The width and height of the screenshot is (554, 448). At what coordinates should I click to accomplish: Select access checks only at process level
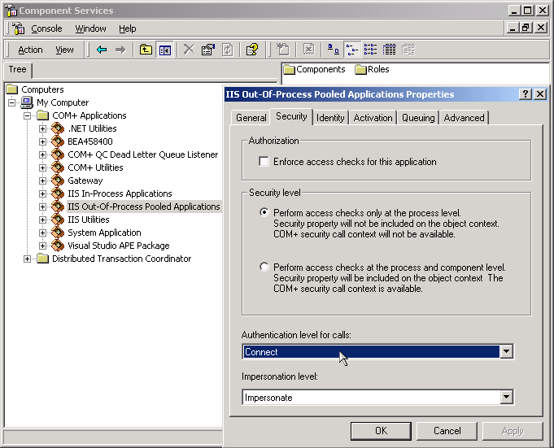[264, 212]
